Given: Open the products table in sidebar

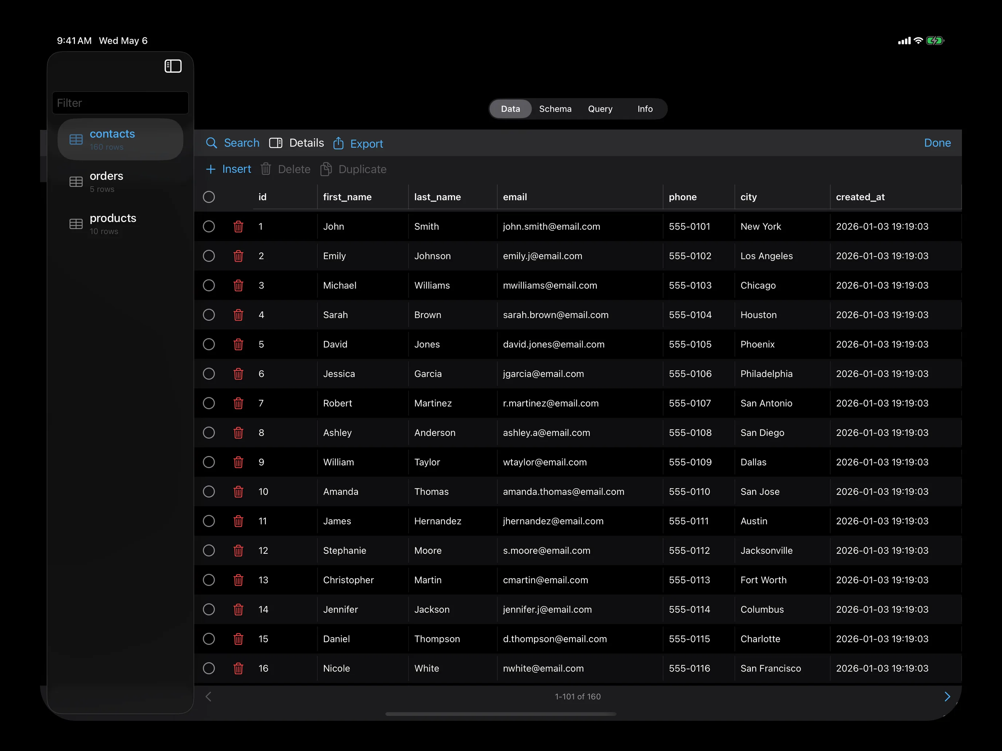Looking at the screenshot, I should 121,224.
